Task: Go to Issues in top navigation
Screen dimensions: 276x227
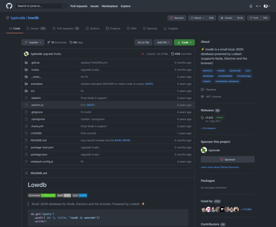Action: 94,6
